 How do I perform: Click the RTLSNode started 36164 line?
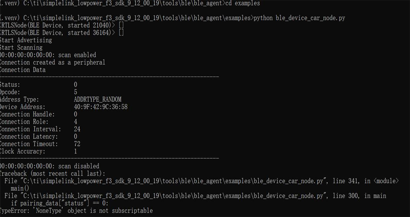(x=62, y=33)
